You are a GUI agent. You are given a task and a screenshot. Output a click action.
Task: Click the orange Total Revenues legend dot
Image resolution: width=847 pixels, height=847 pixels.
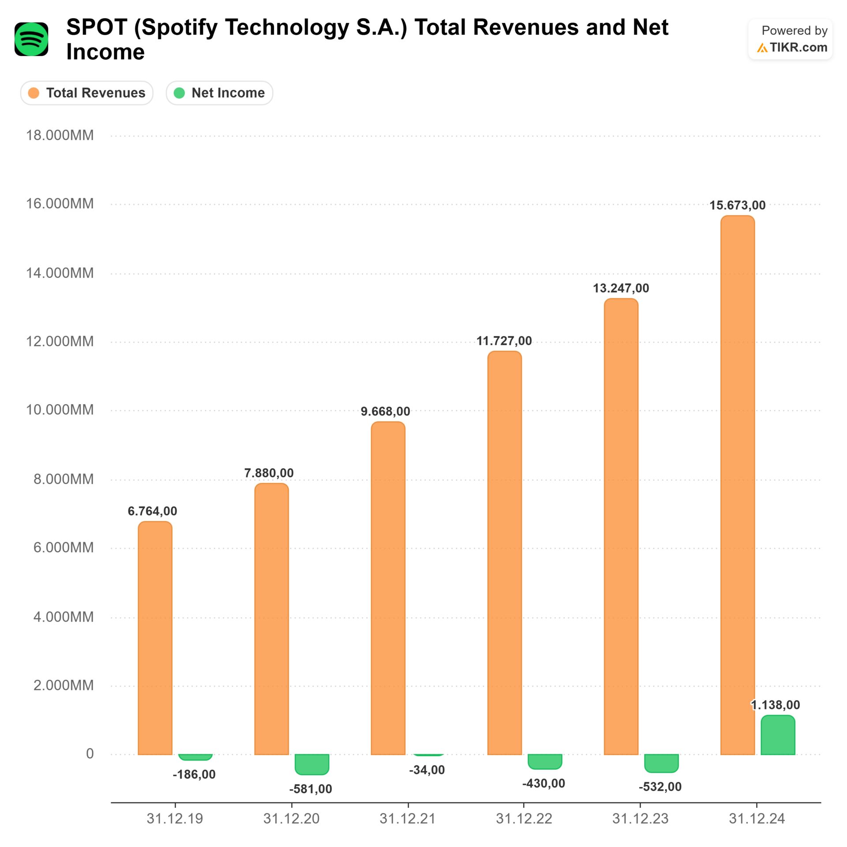pos(34,93)
